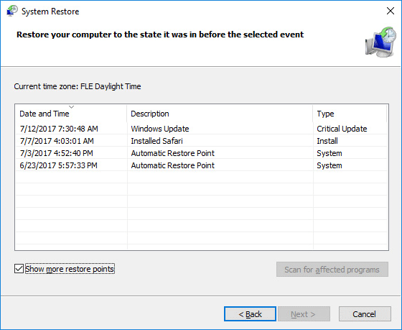Cancel the System Restore wizard
Viewport: 402px width, 330px height.
click(365, 313)
